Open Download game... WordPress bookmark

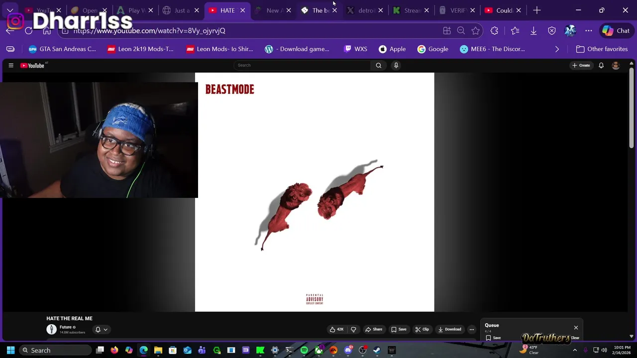[x=297, y=49]
